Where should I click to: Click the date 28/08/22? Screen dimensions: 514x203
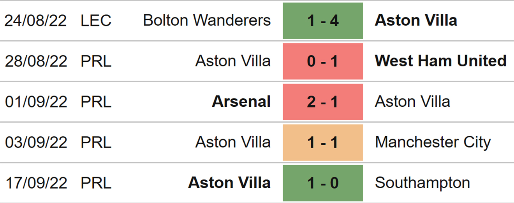(36, 61)
